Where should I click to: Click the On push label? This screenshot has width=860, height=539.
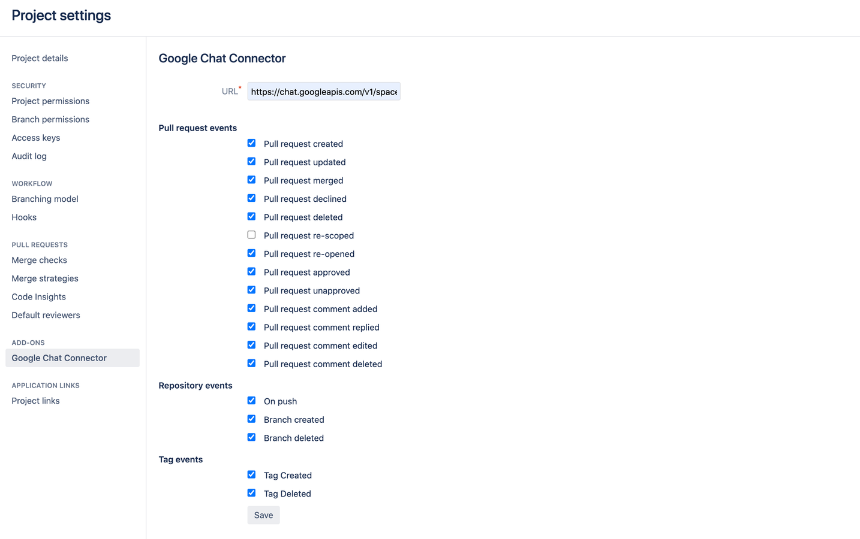pyautogui.click(x=280, y=401)
